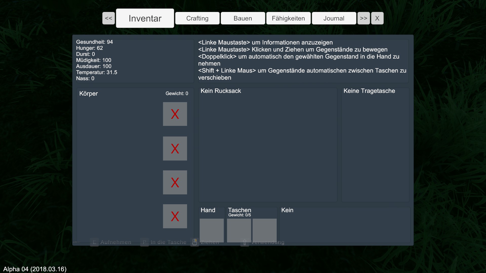Viewport: 486px width, 273px height.
Task: Open the Fähigkeiten tab
Action: click(x=288, y=18)
